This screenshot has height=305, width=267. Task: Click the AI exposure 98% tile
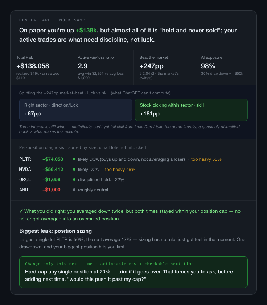click(226, 68)
